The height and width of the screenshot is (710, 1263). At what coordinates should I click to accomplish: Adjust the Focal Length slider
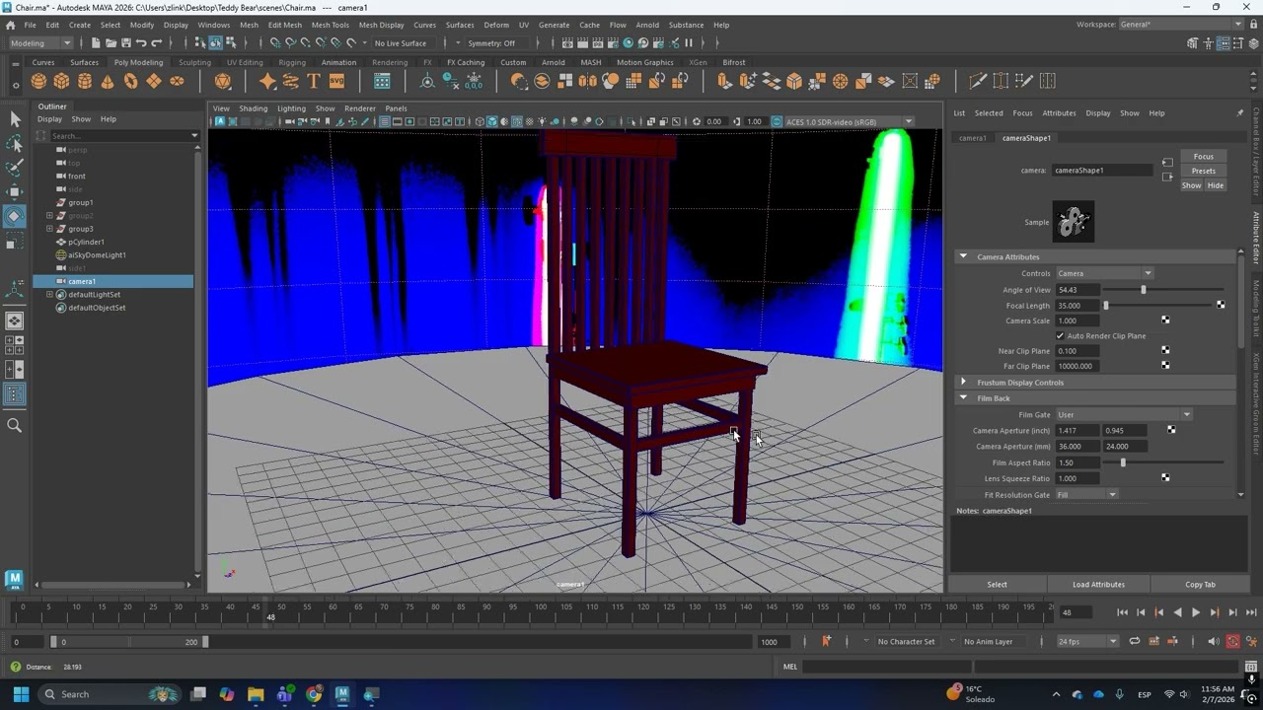(1106, 306)
